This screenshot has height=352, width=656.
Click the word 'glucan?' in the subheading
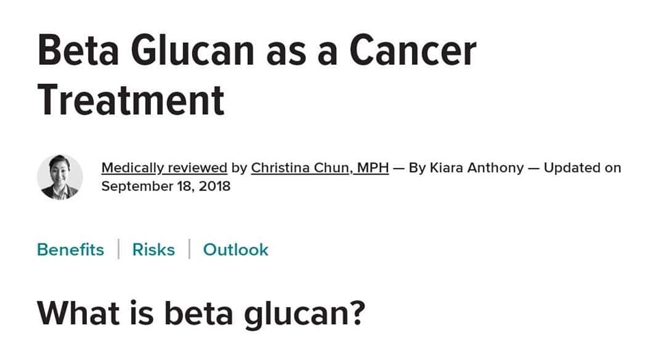click(x=305, y=314)
